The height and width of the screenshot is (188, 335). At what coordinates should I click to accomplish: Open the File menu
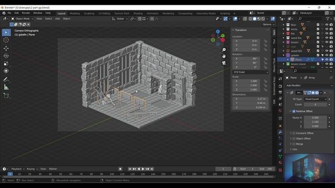[9, 13]
